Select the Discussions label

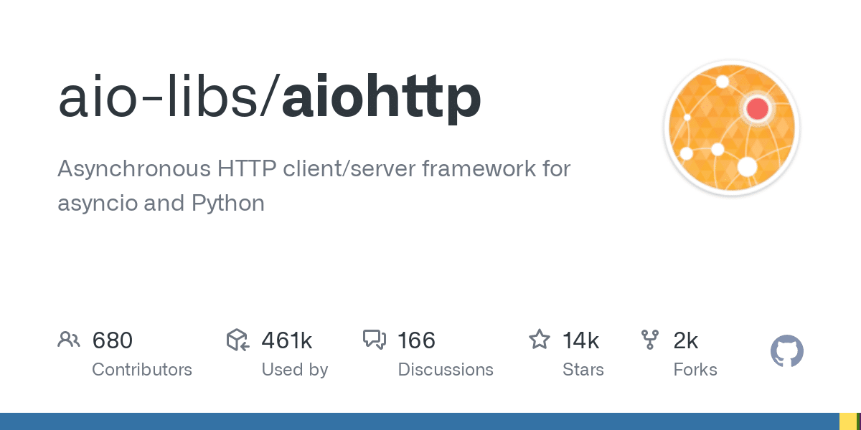click(x=446, y=370)
